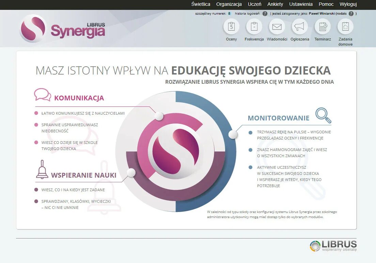Click text 'WIESZ, CO I NA KIEDY JEST ZADANE'
This screenshot has width=376, height=263.
click(73, 190)
